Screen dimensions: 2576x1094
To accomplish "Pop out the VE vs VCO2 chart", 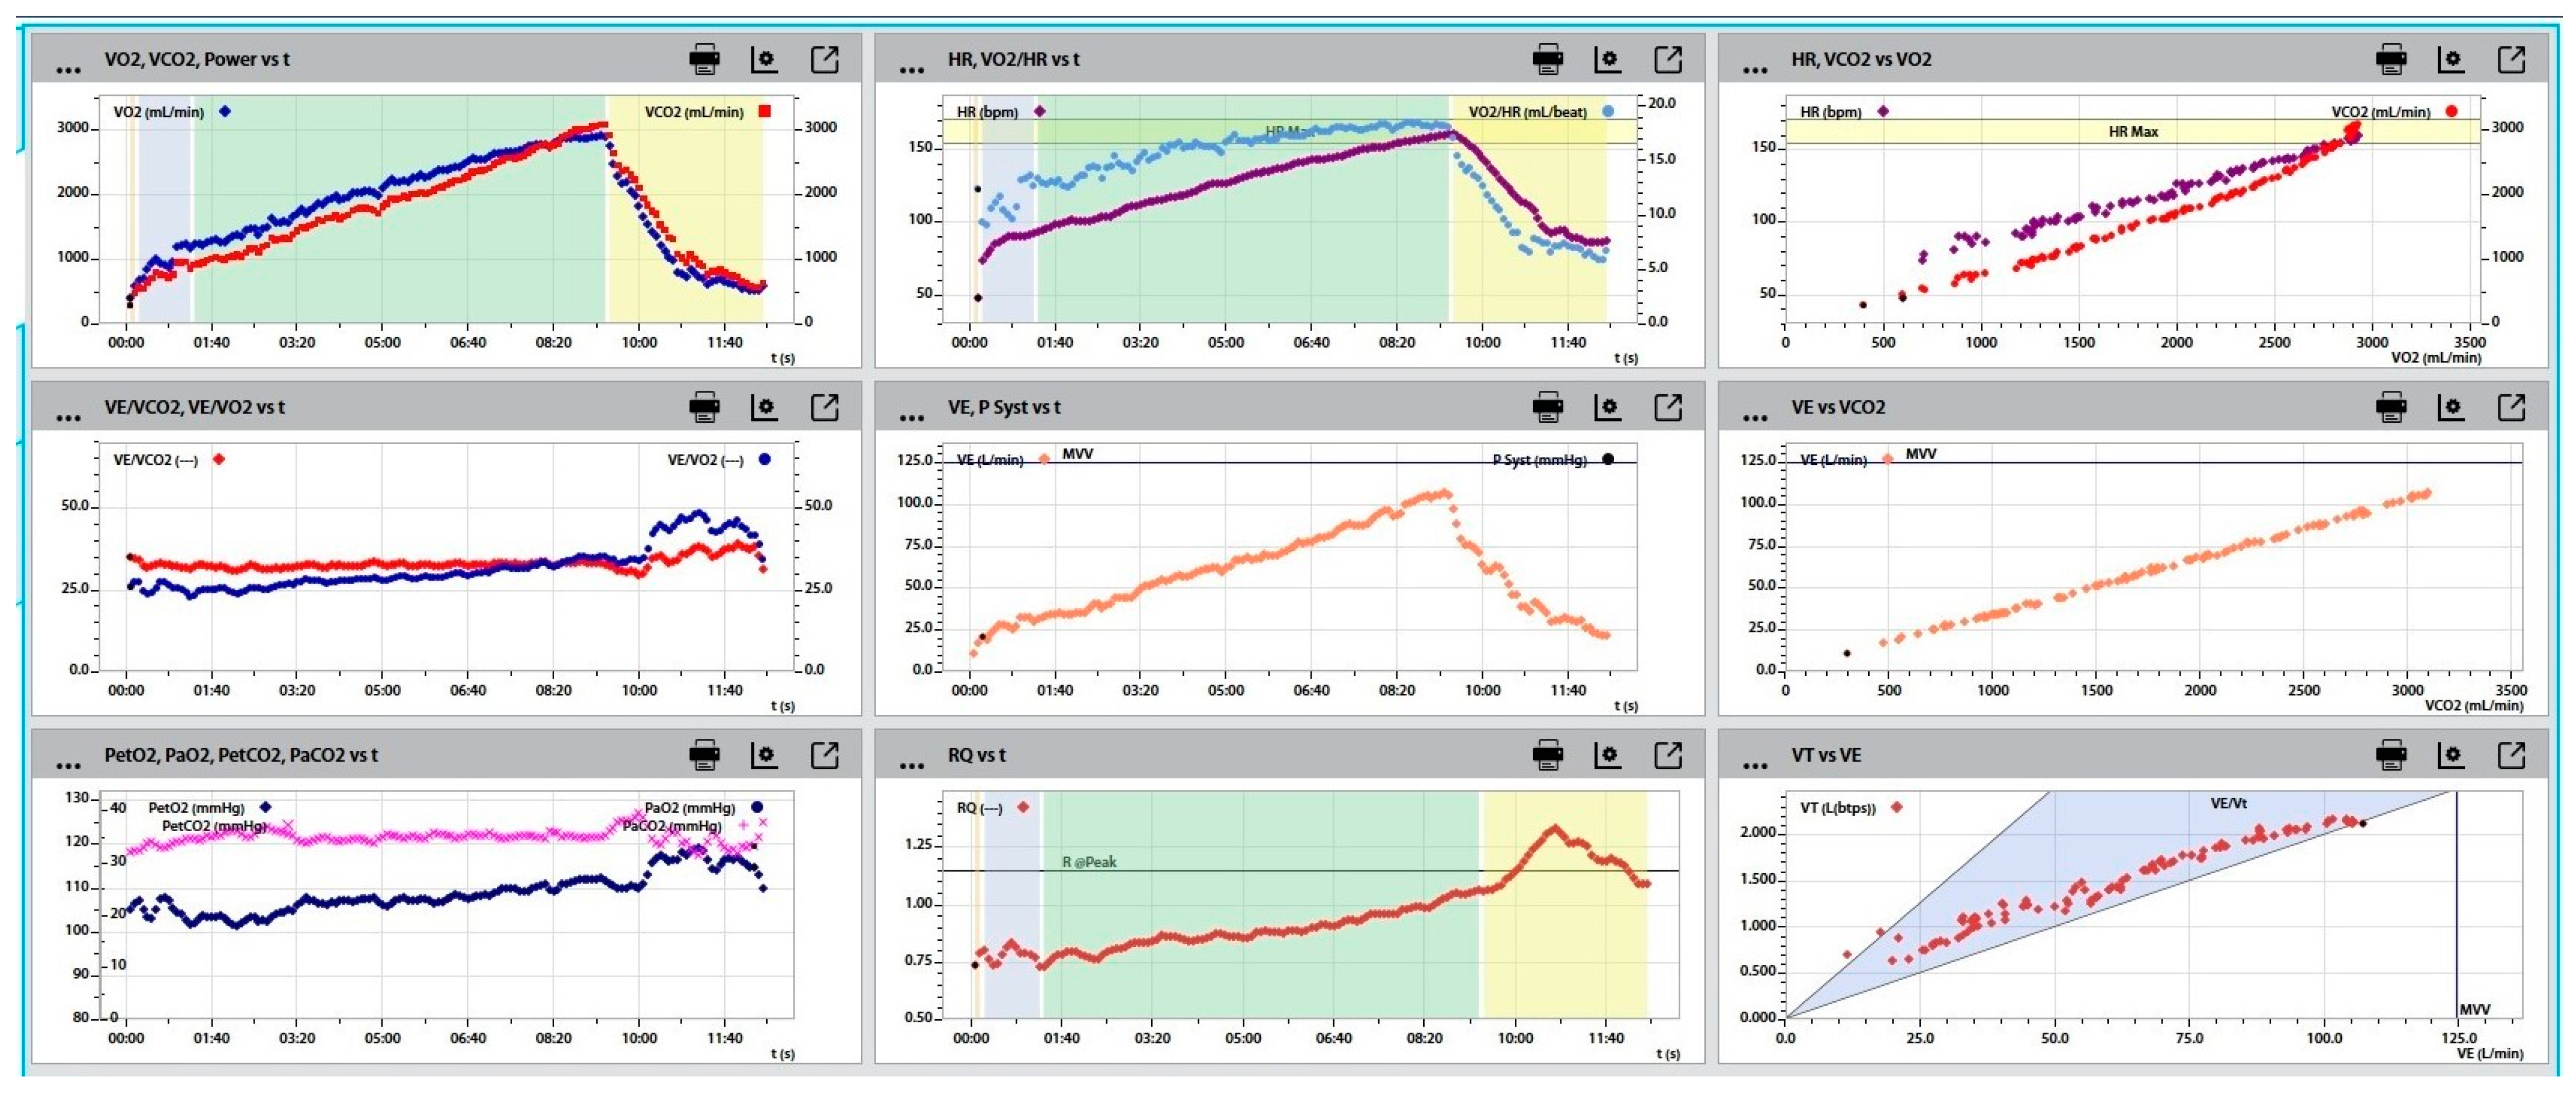I will (2511, 407).
